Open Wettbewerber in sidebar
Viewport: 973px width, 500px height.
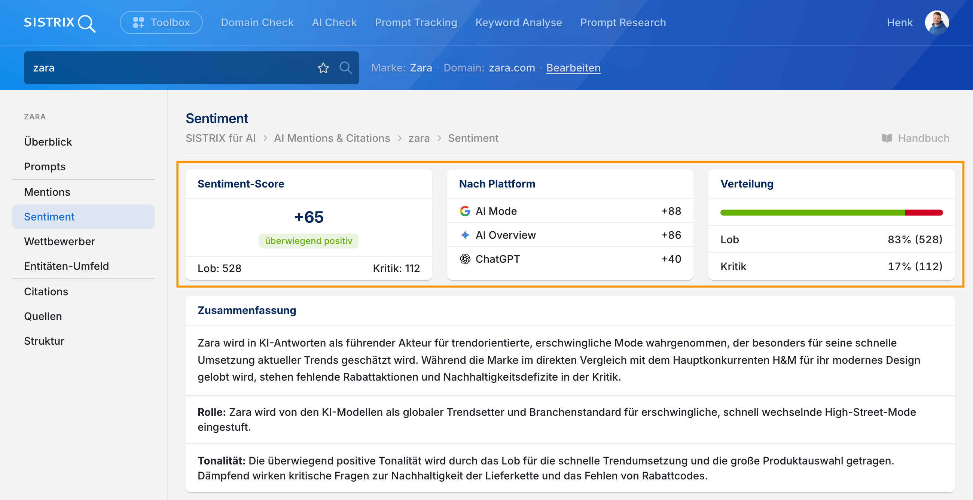pyautogui.click(x=83, y=242)
